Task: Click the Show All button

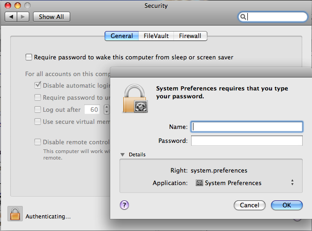Action: coord(51,17)
